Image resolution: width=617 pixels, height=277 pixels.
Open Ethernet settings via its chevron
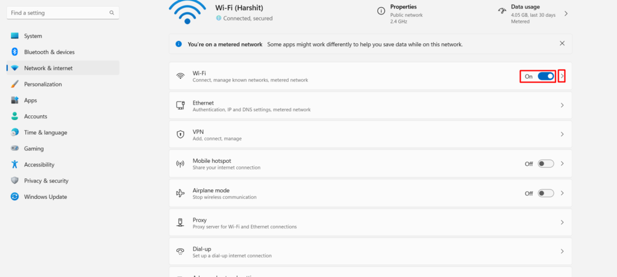(x=562, y=105)
